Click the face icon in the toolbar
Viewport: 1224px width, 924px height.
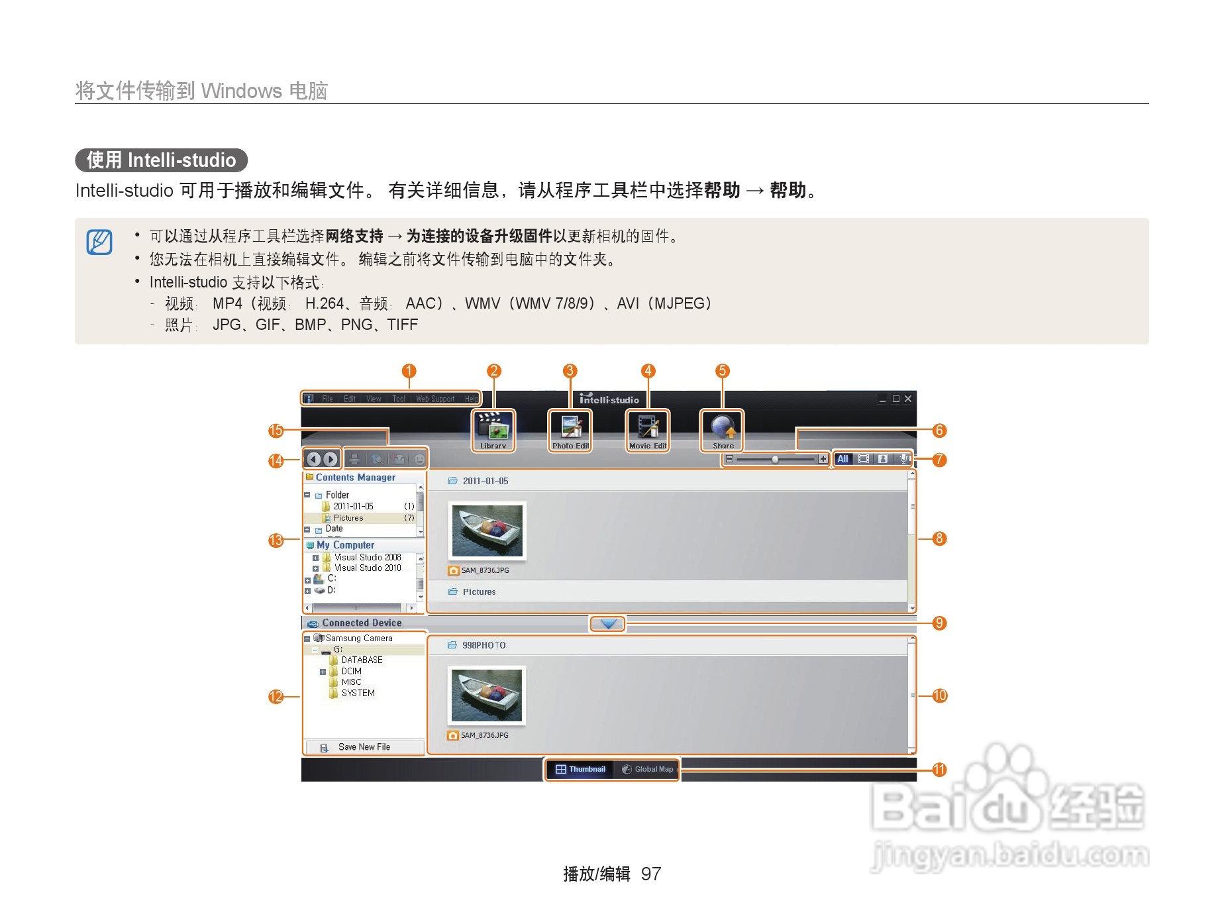pyautogui.click(x=420, y=459)
